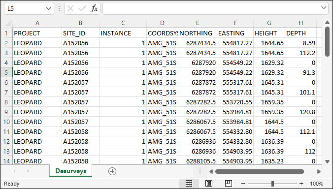Select row 14 header
Screen dimensions: 333x189
(x=6, y=161)
